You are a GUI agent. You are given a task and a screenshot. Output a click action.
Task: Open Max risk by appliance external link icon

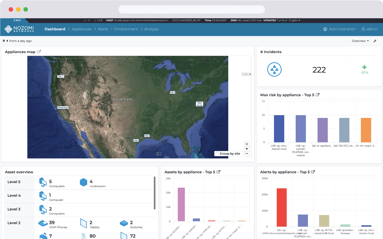(x=318, y=95)
